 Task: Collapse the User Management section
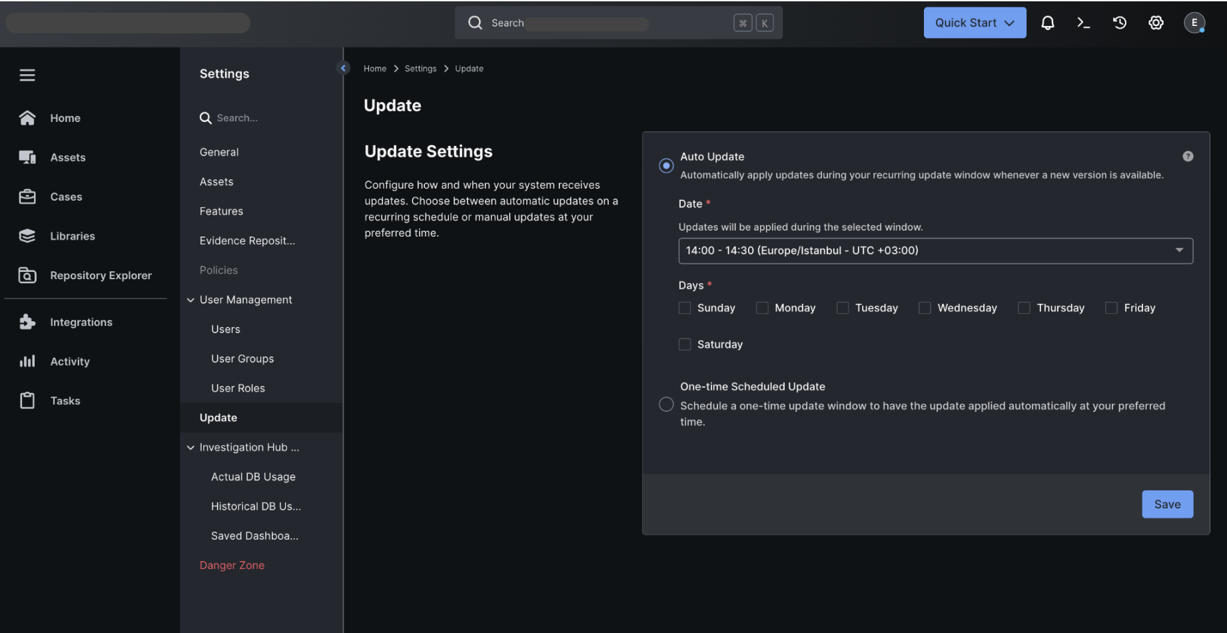pyautogui.click(x=191, y=300)
